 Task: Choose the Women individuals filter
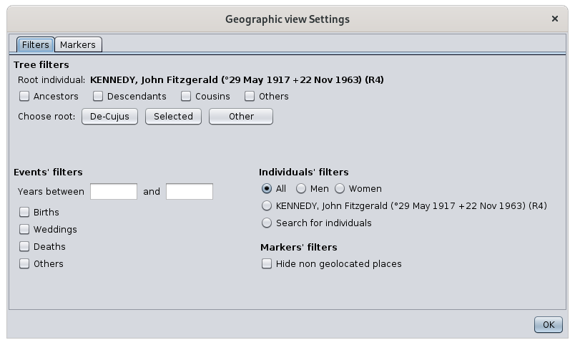pos(340,189)
